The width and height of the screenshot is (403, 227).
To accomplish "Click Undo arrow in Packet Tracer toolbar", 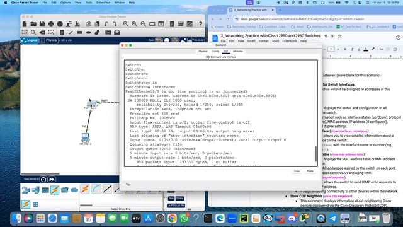I will (106, 24).
